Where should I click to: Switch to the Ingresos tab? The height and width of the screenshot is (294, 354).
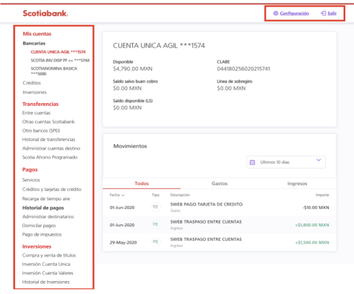tap(297, 184)
